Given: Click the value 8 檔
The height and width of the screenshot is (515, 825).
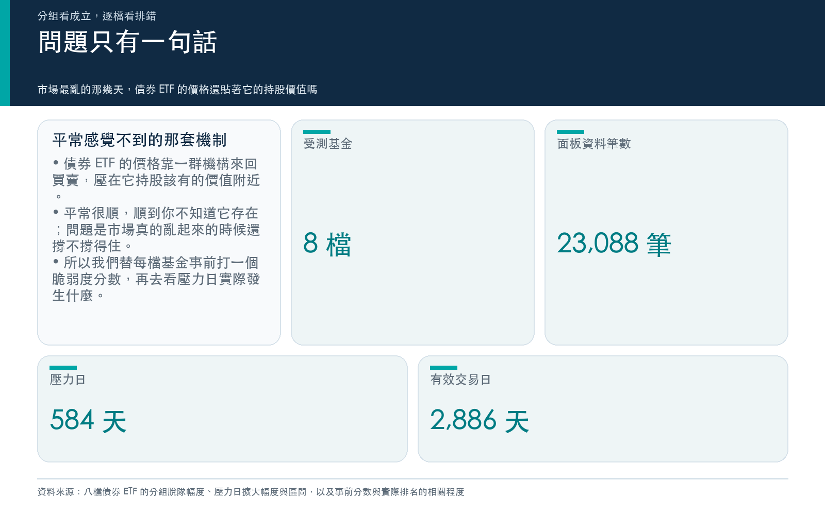Looking at the screenshot, I should pos(327,244).
